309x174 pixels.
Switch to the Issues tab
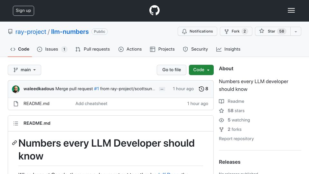tap(52, 49)
